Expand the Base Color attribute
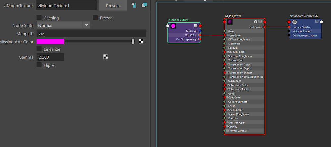 (x=227, y=35)
